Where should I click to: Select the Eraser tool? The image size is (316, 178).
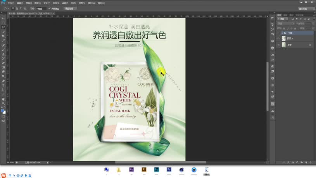pyautogui.click(x=3, y=63)
